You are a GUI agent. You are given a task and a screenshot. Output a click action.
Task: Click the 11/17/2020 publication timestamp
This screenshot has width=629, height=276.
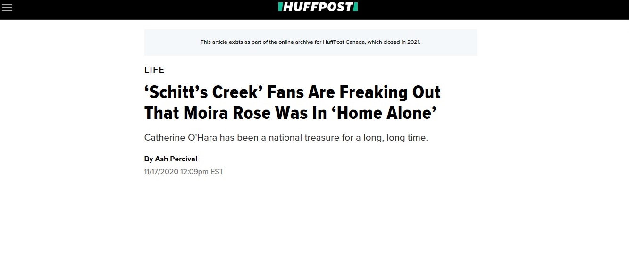184,172
